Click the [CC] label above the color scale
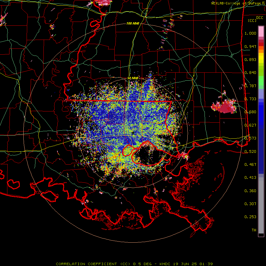266x266 pixels. (252, 20)
